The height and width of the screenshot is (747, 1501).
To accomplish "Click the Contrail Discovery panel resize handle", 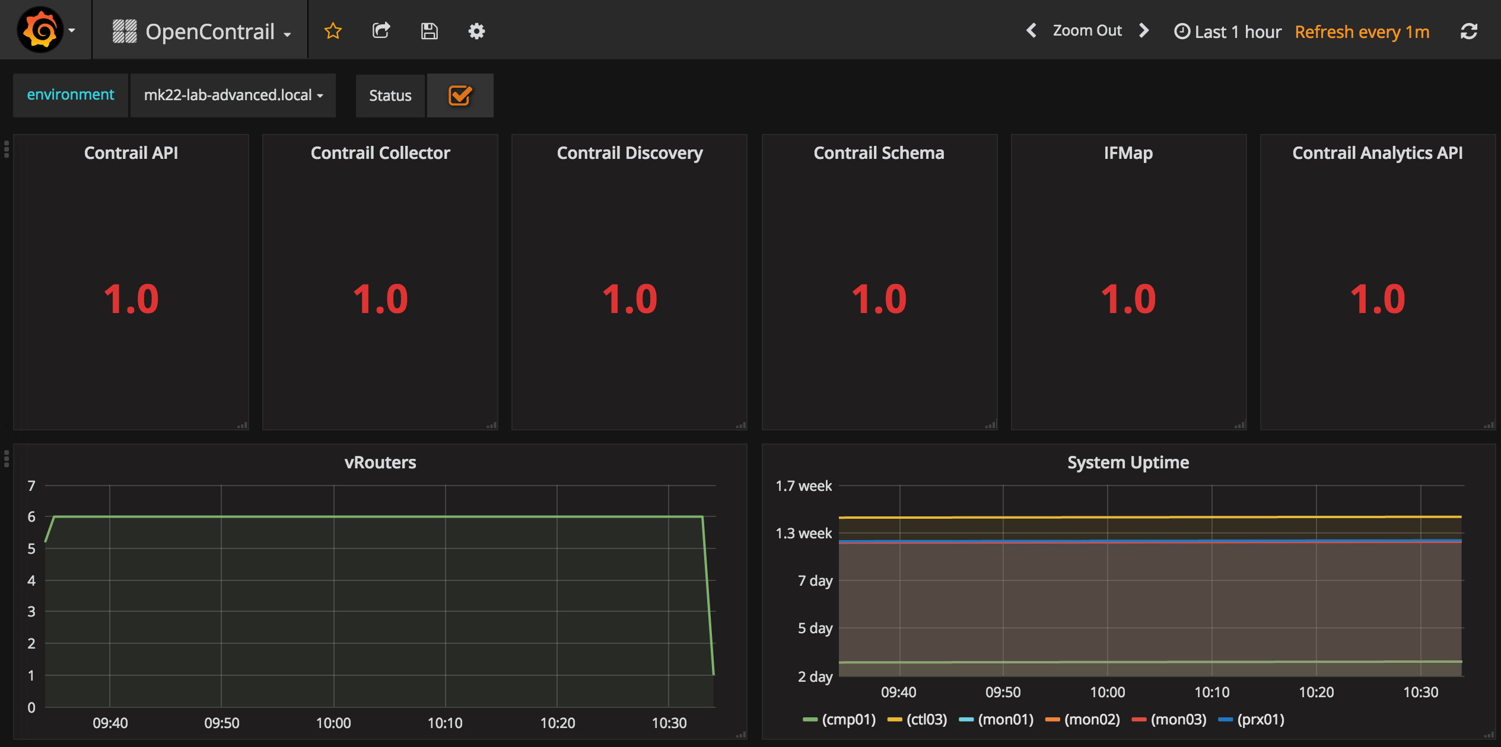I will [740, 424].
